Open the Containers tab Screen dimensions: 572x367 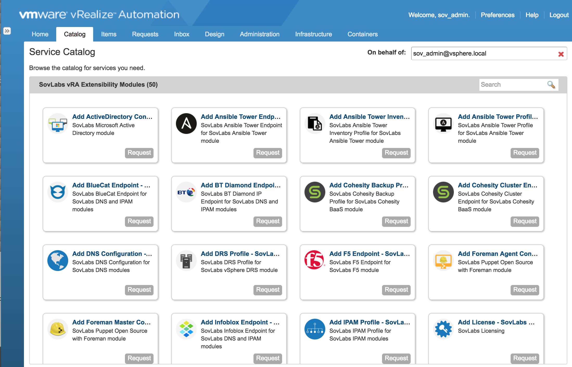click(363, 34)
